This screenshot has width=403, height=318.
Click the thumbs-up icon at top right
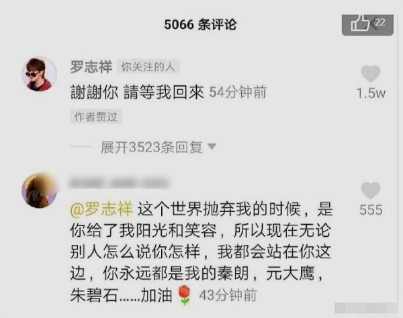point(360,23)
